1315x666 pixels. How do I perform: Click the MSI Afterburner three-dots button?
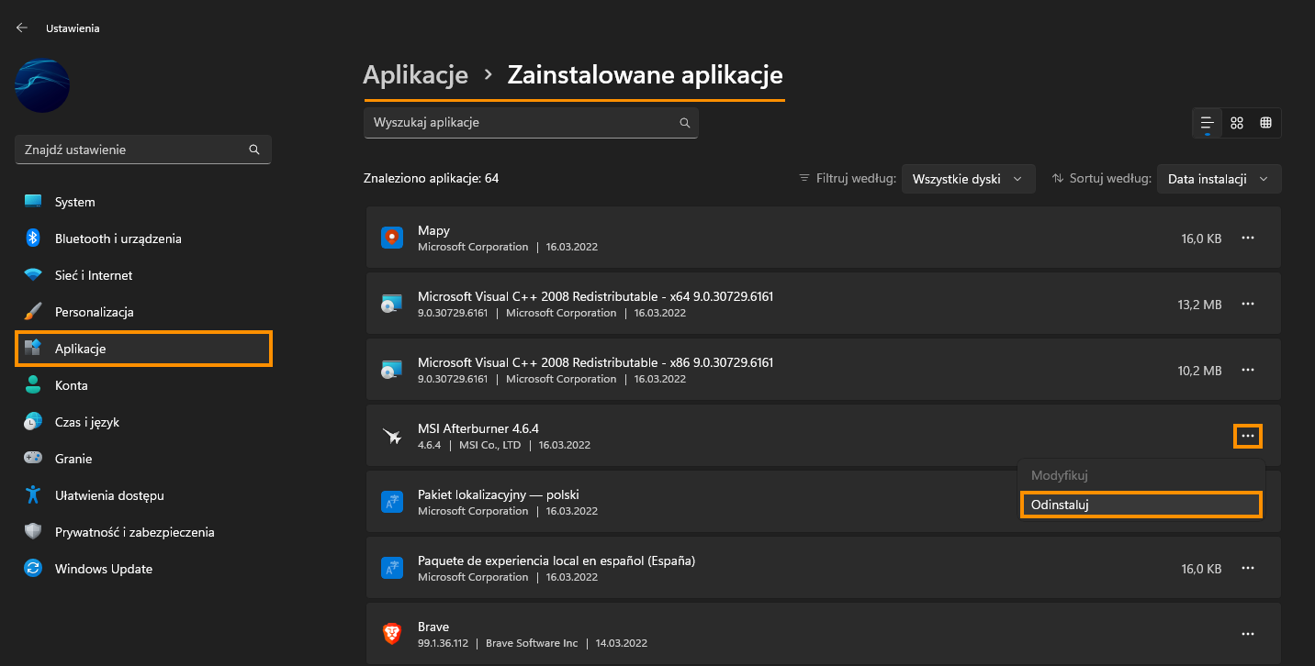tap(1248, 436)
